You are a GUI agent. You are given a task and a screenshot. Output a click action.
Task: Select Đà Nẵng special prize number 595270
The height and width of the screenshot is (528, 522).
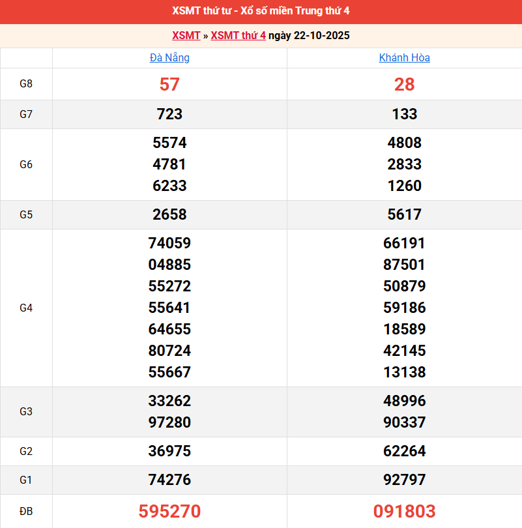[x=169, y=511]
